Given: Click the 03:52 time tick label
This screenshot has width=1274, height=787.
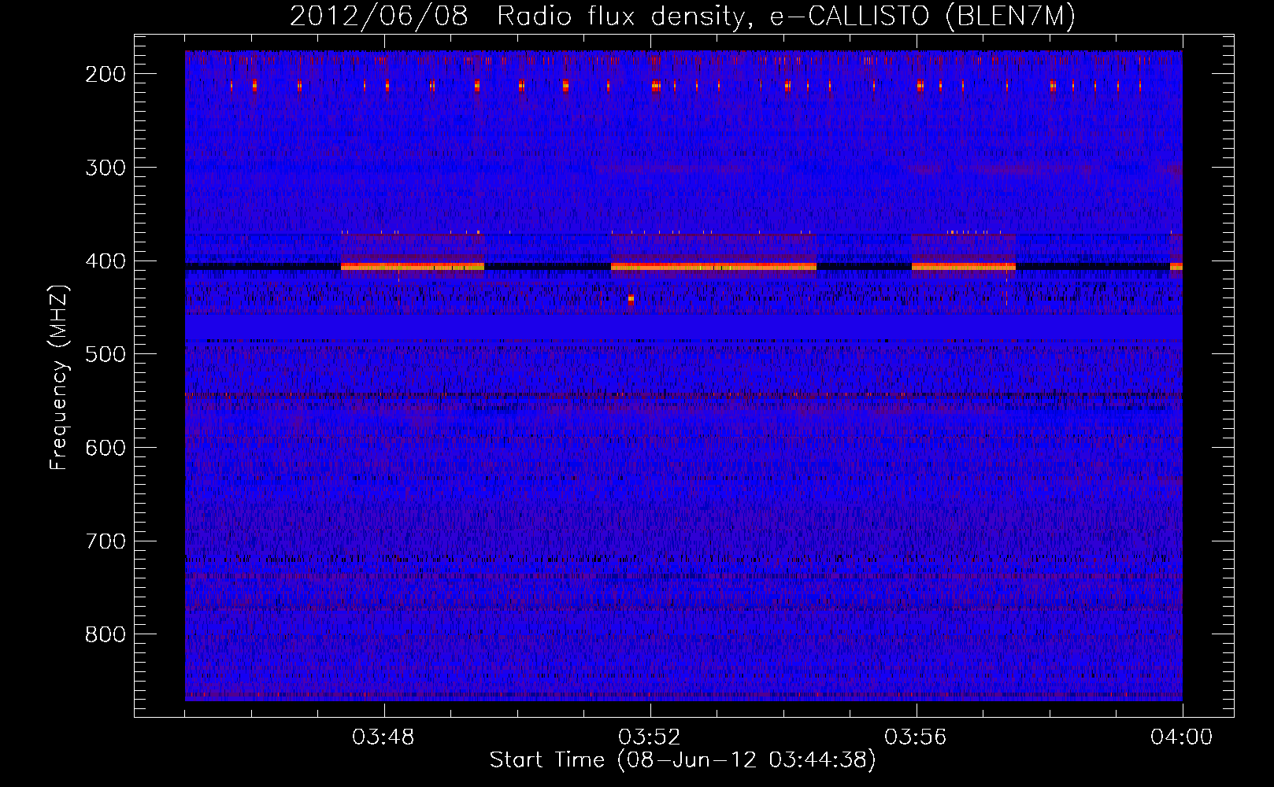Looking at the screenshot, I should pos(650,737).
